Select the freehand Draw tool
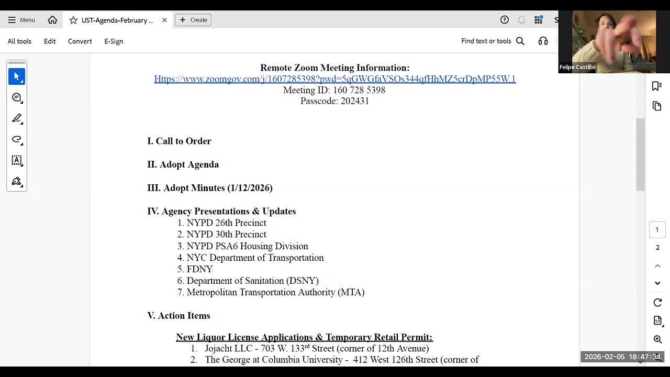This screenshot has height=377, width=670. 17,139
